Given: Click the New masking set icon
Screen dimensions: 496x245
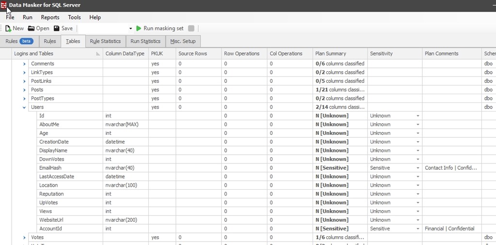Looking at the screenshot, I should [x=8, y=29].
